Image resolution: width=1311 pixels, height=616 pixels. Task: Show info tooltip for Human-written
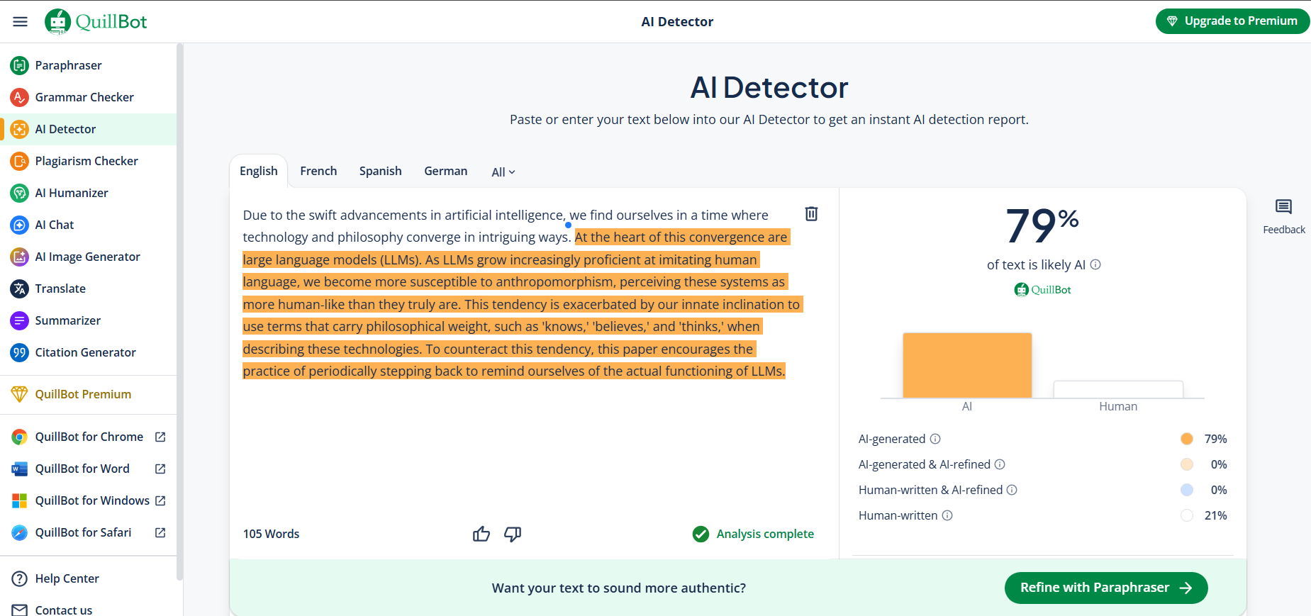pyautogui.click(x=947, y=515)
